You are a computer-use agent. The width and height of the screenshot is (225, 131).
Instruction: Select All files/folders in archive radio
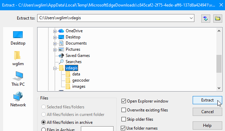point(43,122)
